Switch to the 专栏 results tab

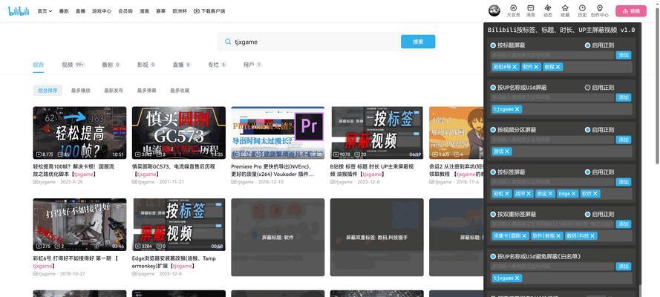pos(218,65)
